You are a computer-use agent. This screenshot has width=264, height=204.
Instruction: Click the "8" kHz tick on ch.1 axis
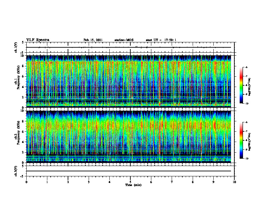click(x=23, y=66)
